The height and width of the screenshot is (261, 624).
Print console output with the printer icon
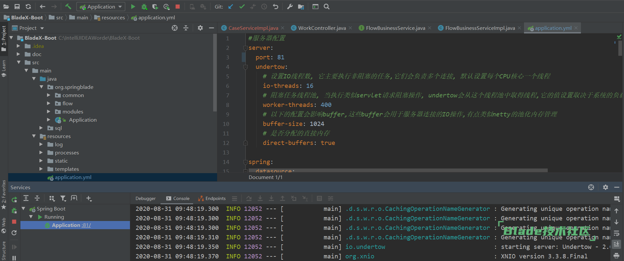click(x=616, y=255)
